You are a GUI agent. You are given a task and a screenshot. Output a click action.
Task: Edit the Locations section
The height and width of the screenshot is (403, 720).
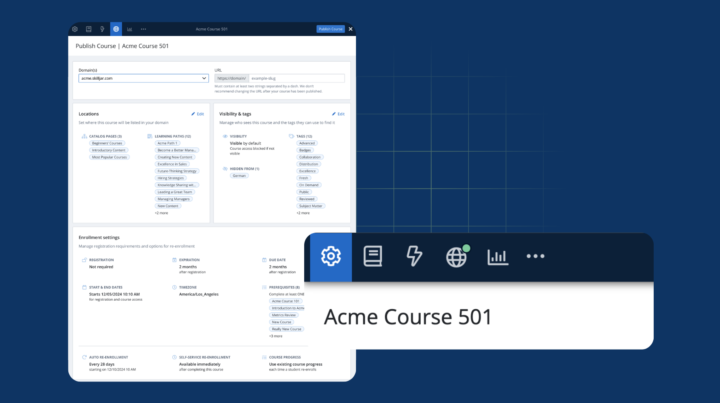(x=197, y=114)
